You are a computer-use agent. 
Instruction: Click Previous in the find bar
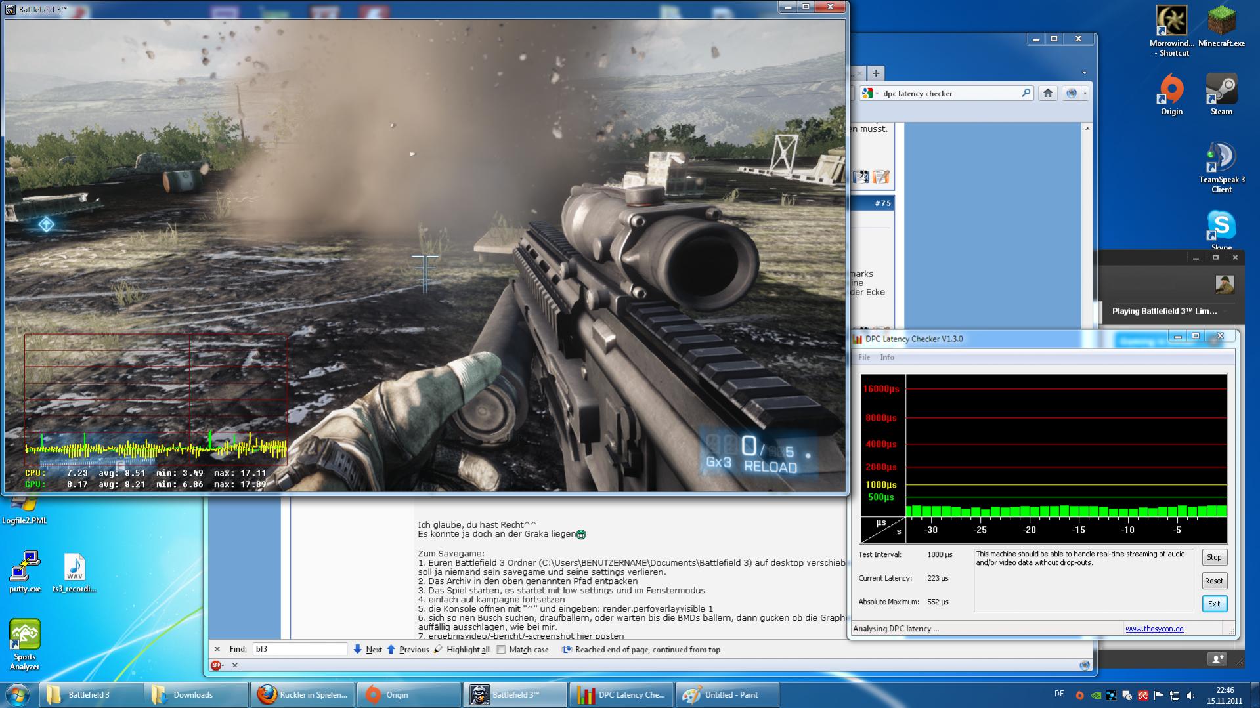coord(408,650)
